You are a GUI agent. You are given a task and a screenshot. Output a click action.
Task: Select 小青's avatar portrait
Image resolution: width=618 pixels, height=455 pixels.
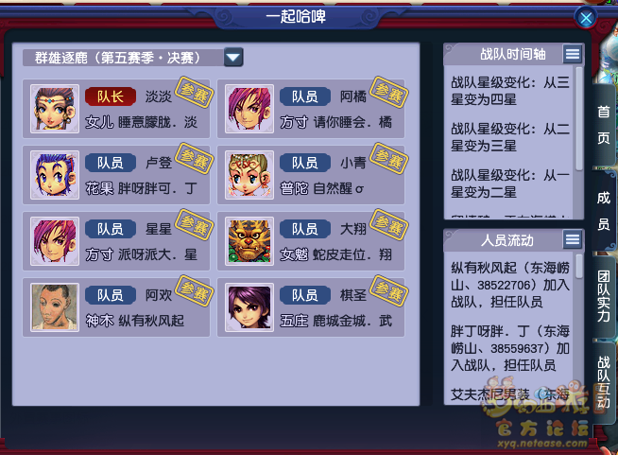click(x=249, y=175)
